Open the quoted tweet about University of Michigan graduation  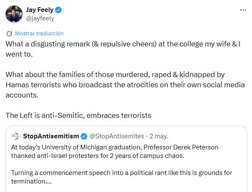point(126,159)
